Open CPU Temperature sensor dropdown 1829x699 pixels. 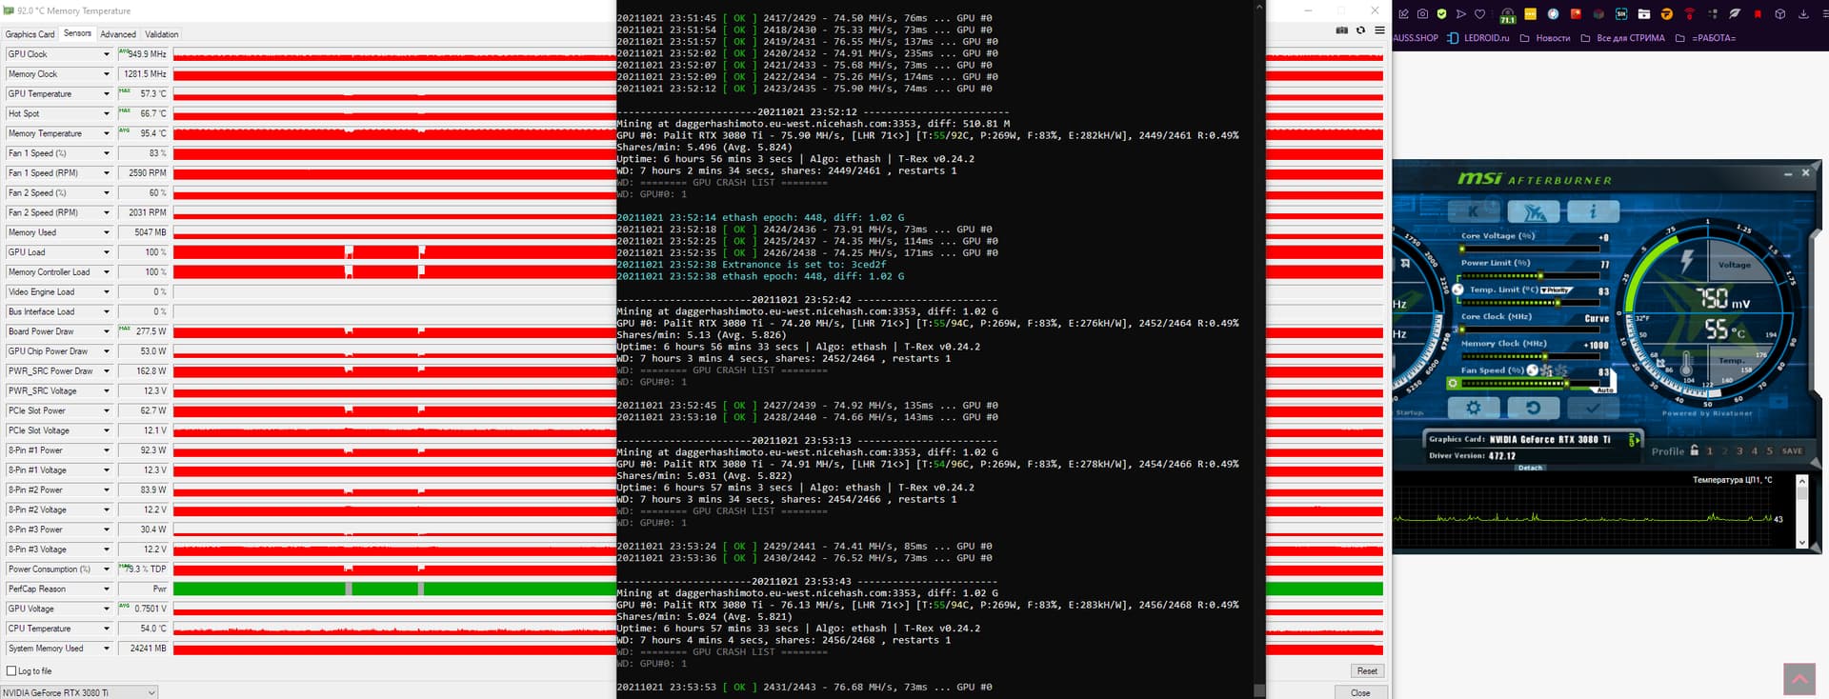click(107, 629)
